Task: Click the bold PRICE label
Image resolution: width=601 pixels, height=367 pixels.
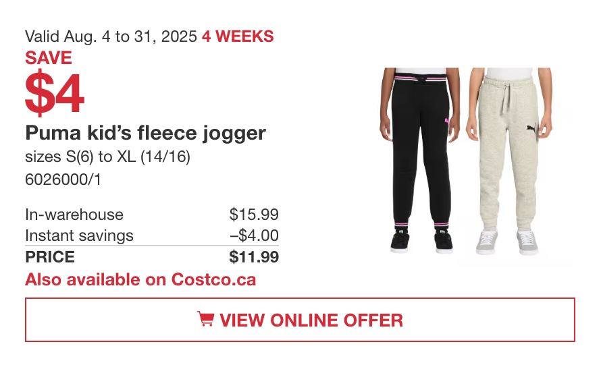Action: 50,256
